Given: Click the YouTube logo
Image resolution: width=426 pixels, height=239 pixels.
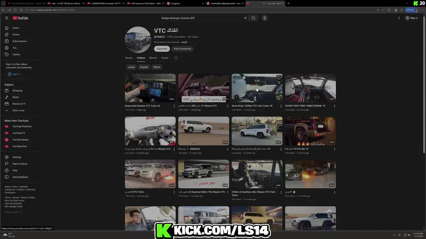Looking at the screenshot, I should 20,18.
